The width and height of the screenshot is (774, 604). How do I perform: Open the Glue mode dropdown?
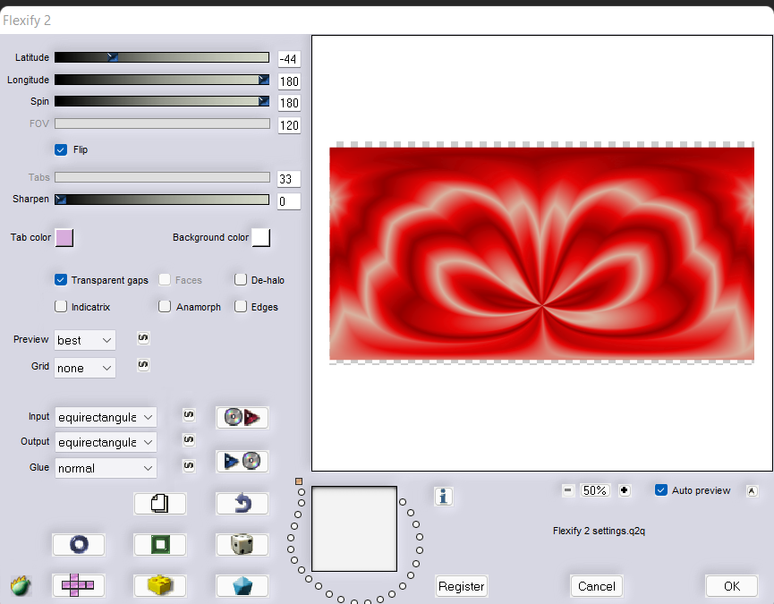coord(105,468)
